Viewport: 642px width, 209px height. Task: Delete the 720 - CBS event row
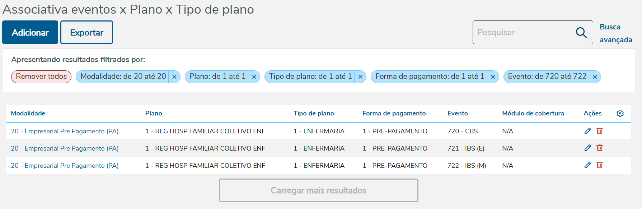(600, 131)
